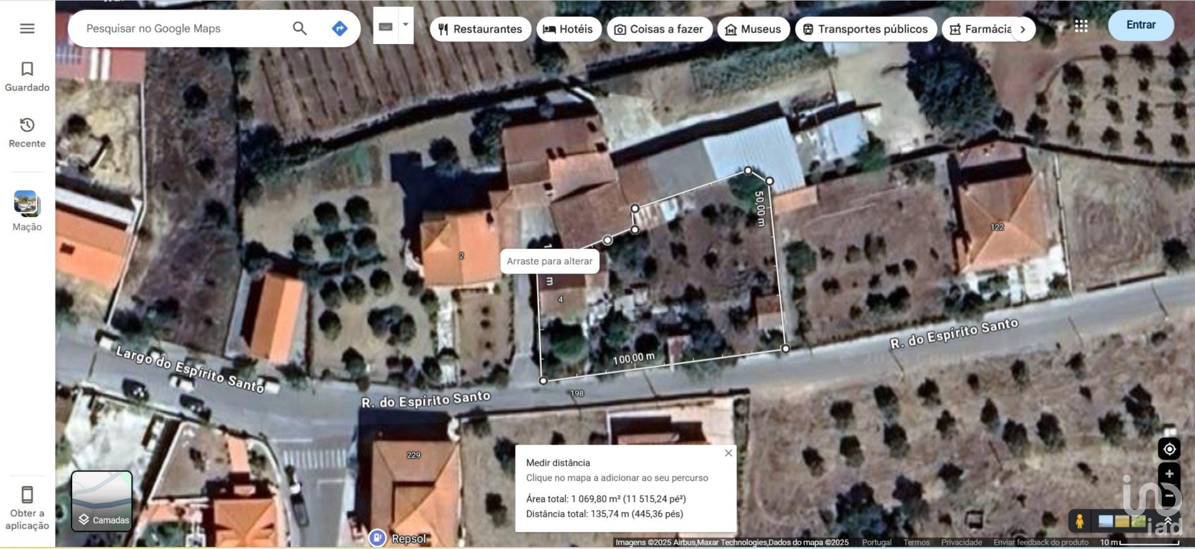This screenshot has width=1195, height=549.
Task: Open Recente history in sidebar
Action: point(27,132)
